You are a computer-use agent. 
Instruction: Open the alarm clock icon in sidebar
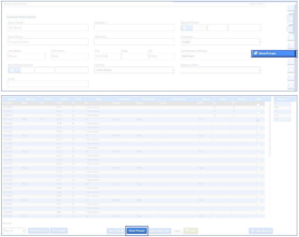[291, 78]
